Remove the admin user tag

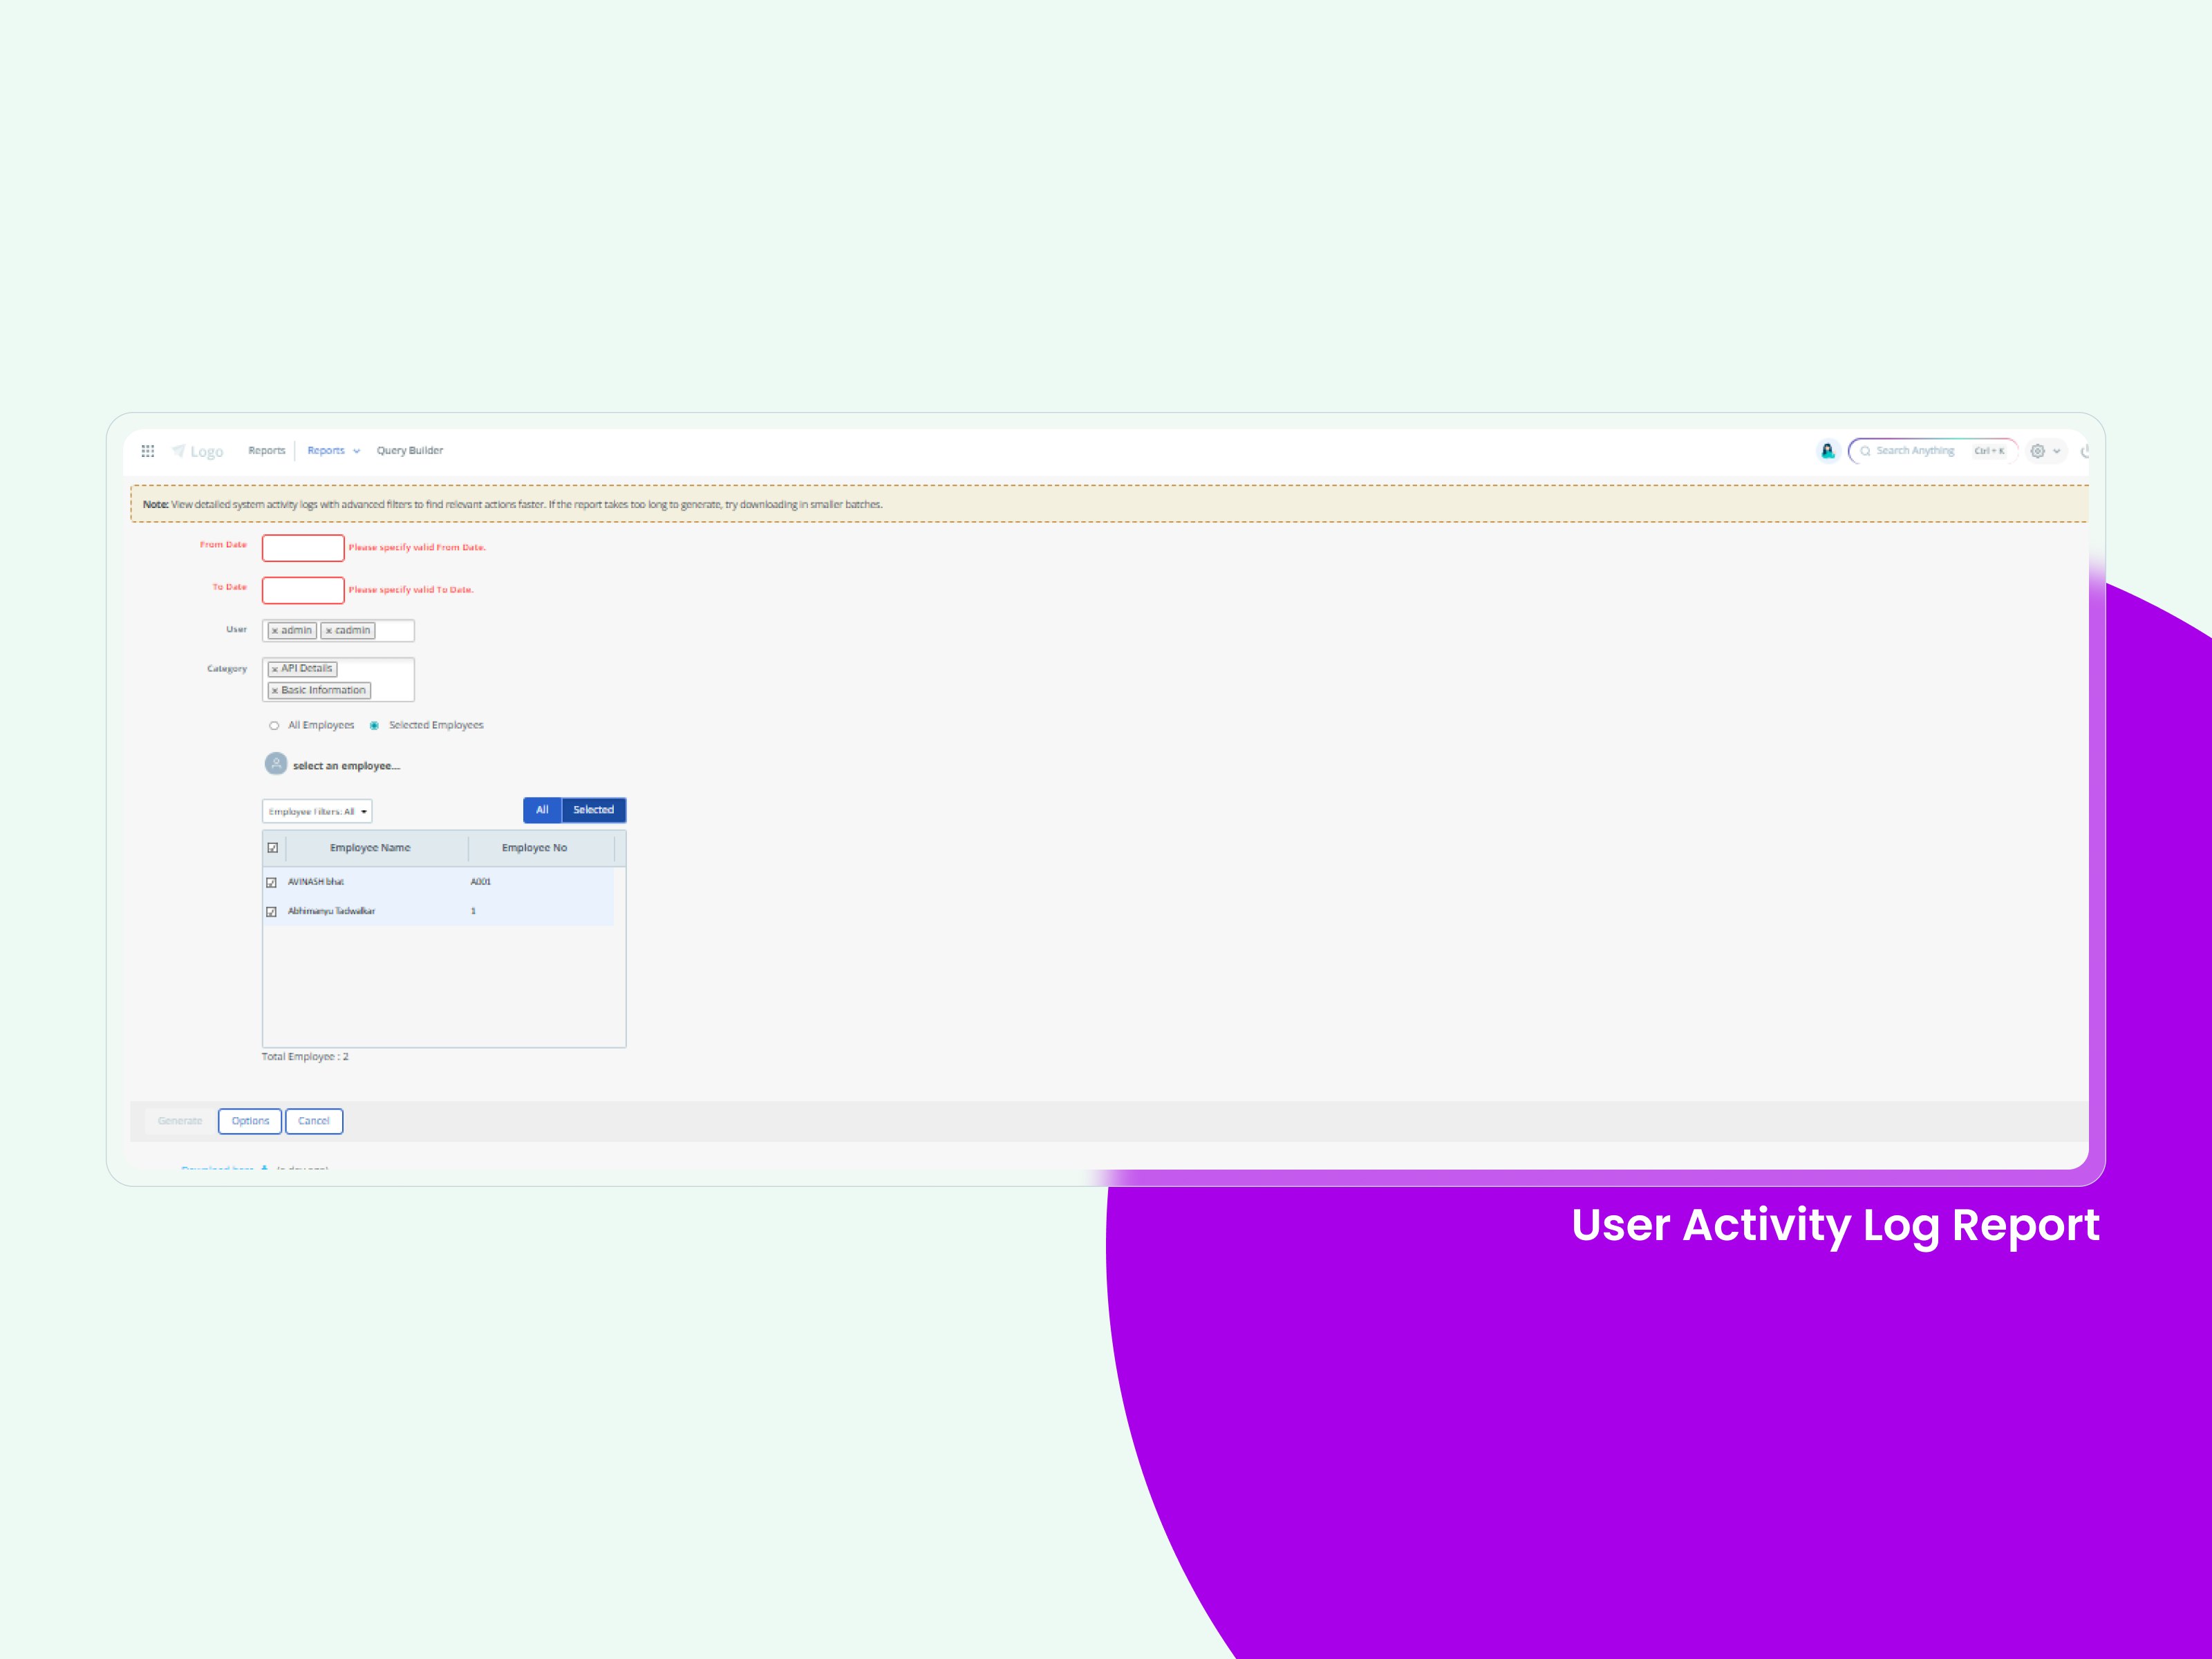275,631
